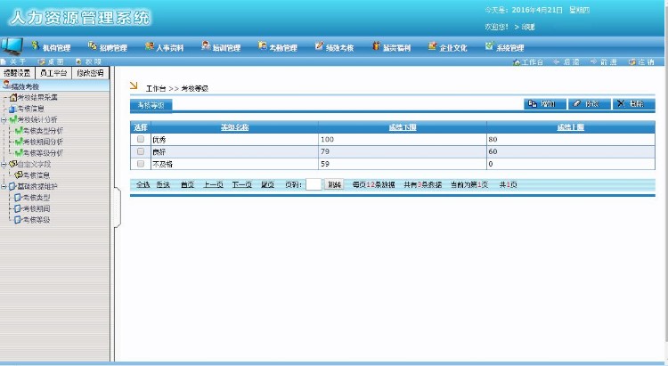
Task: Click the 增加 add button
Action: [545, 104]
